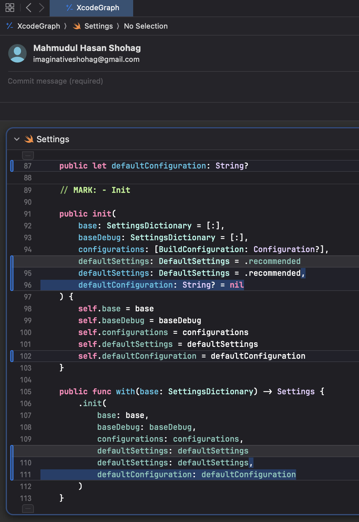Focus the Commit message field
Screen dimensions: 359x522
(183, 81)
